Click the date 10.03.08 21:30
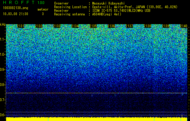The width and height of the screenshot is (190, 121). tap(15, 14)
